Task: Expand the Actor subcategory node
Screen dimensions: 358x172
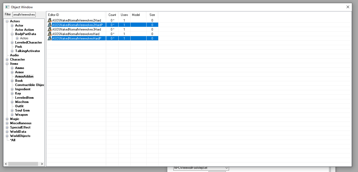Action: [12, 25]
